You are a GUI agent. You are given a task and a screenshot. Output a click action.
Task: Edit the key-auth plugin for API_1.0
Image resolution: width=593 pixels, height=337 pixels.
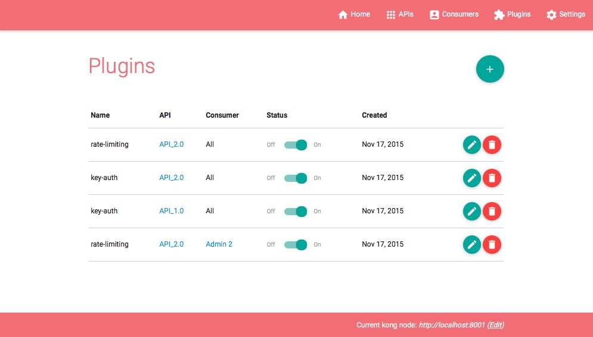click(x=471, y=211)
